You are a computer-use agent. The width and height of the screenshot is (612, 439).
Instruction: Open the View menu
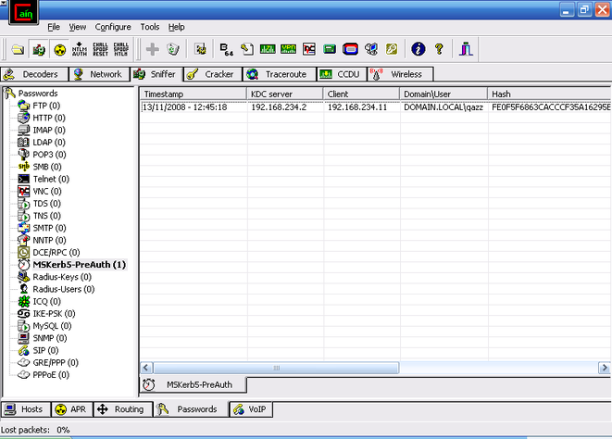coord(77,27)
